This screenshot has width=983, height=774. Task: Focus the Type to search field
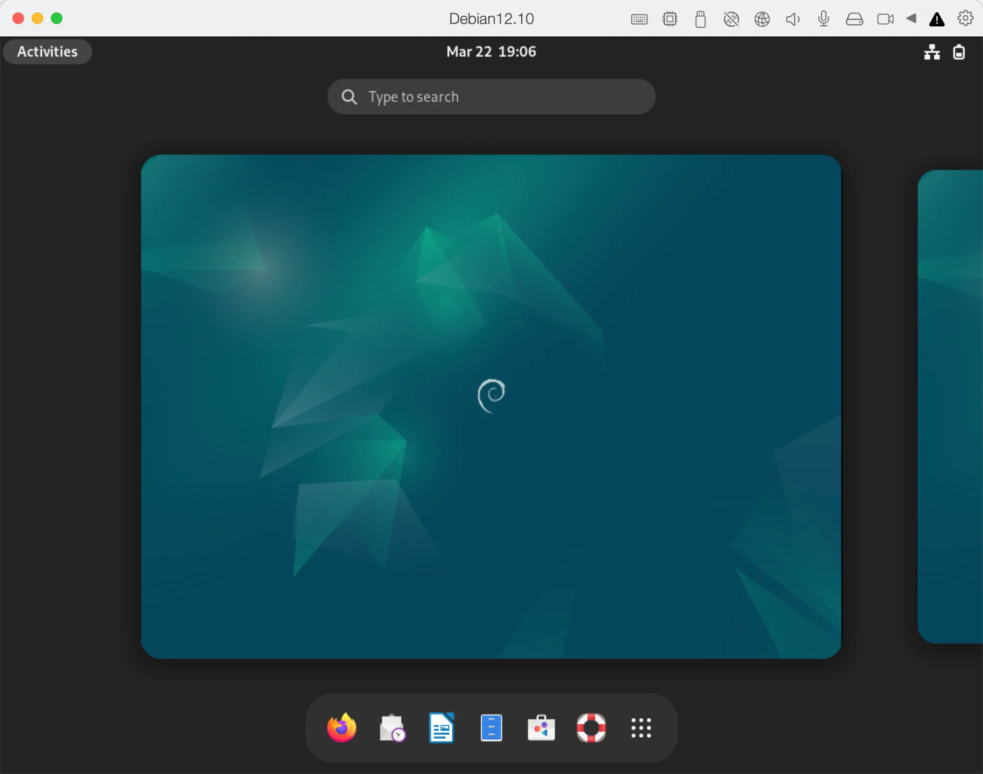(491, 97)
